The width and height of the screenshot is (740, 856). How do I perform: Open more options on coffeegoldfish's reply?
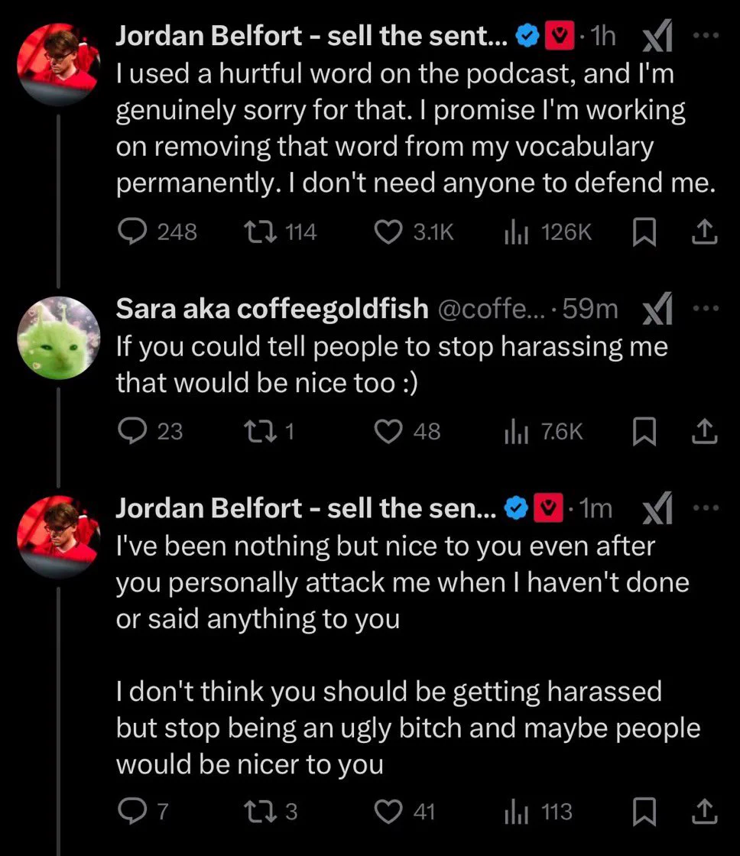pyautogui.click(x=706, y=309)
